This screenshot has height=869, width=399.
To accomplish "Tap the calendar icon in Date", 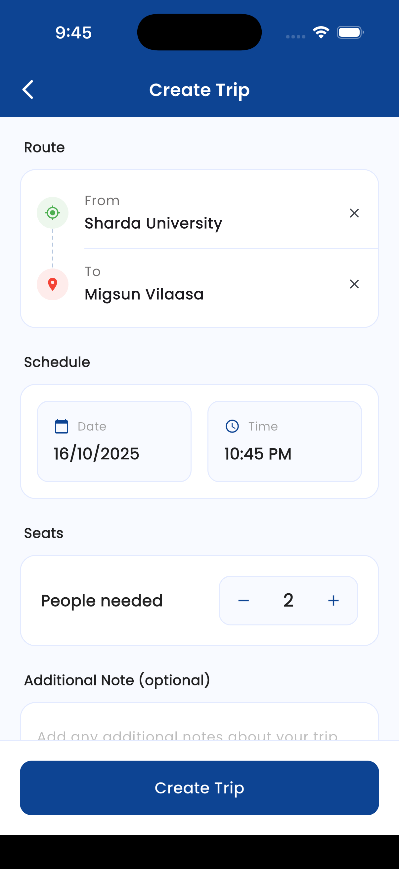I will tap(62, 427).
